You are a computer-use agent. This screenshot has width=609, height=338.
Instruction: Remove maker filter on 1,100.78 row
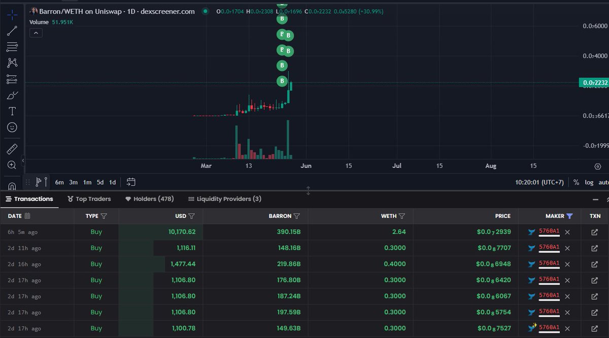[567, 328]
